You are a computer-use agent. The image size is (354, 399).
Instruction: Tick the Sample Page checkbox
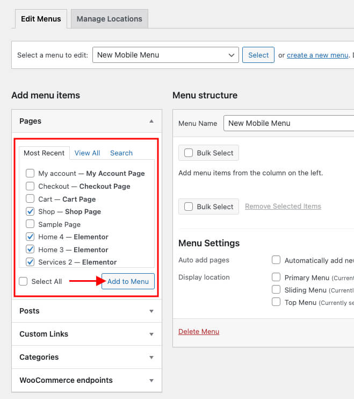click(x=31, y=224)
